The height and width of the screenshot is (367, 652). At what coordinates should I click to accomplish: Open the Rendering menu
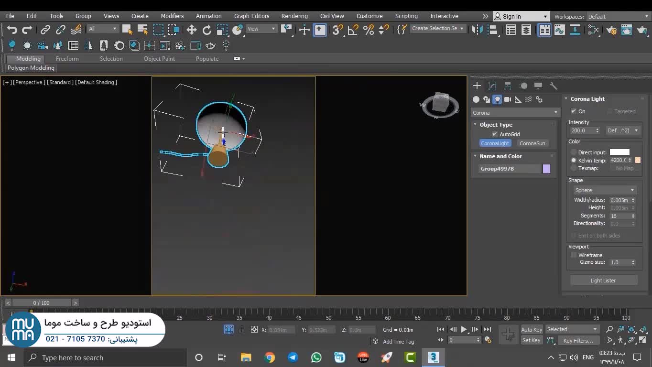[x=294, y=16]
